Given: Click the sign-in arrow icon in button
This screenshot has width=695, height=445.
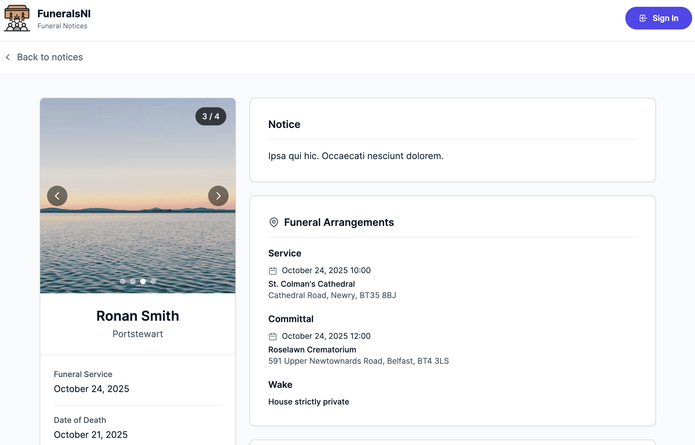Looking at the screenshot, I should 643,18.
